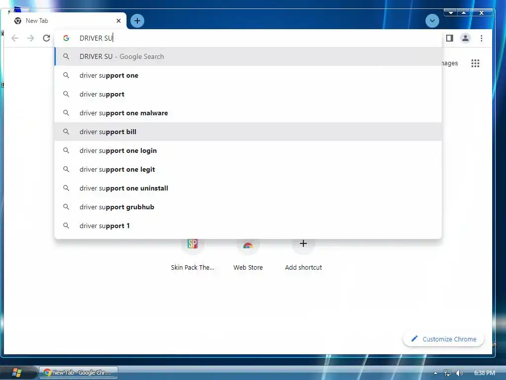This screenshot has width=506, height=380.
Task: Click magnifier icon beside 'driver support grubhub'
Action: pos(66,206)
